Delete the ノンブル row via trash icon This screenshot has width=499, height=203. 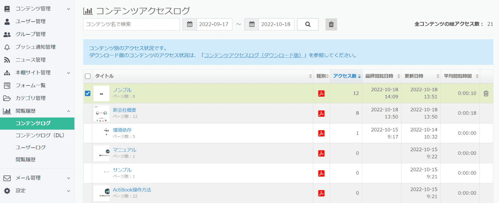pyautogui.click(x=486, y=94)
